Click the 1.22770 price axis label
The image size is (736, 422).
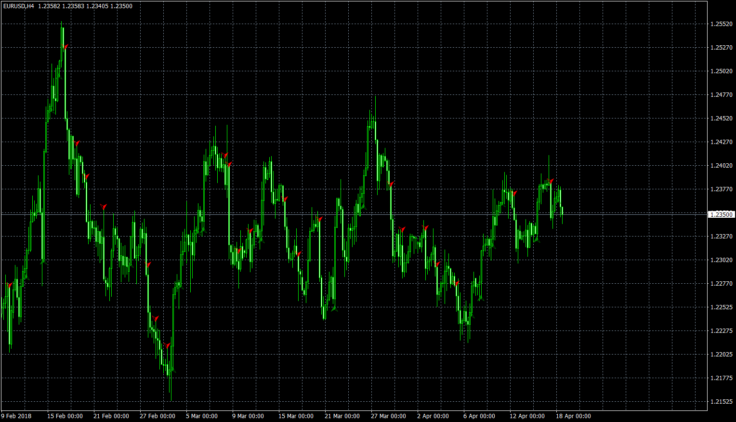pos(722,284)
